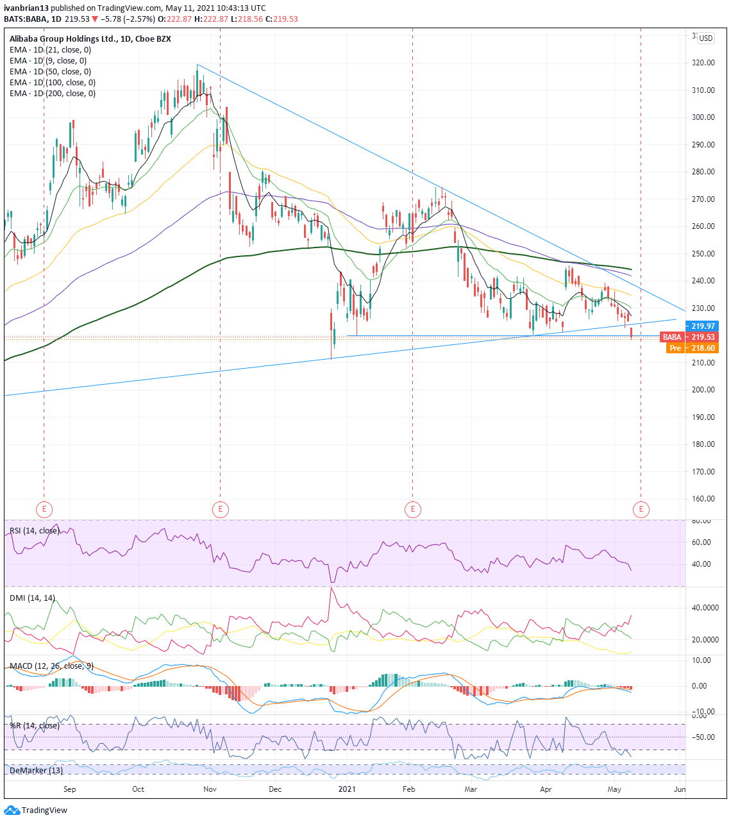Select the EMA 200 close indicator label
The width and height of the screenshot is (731, 822).
(x=53, y=94)
